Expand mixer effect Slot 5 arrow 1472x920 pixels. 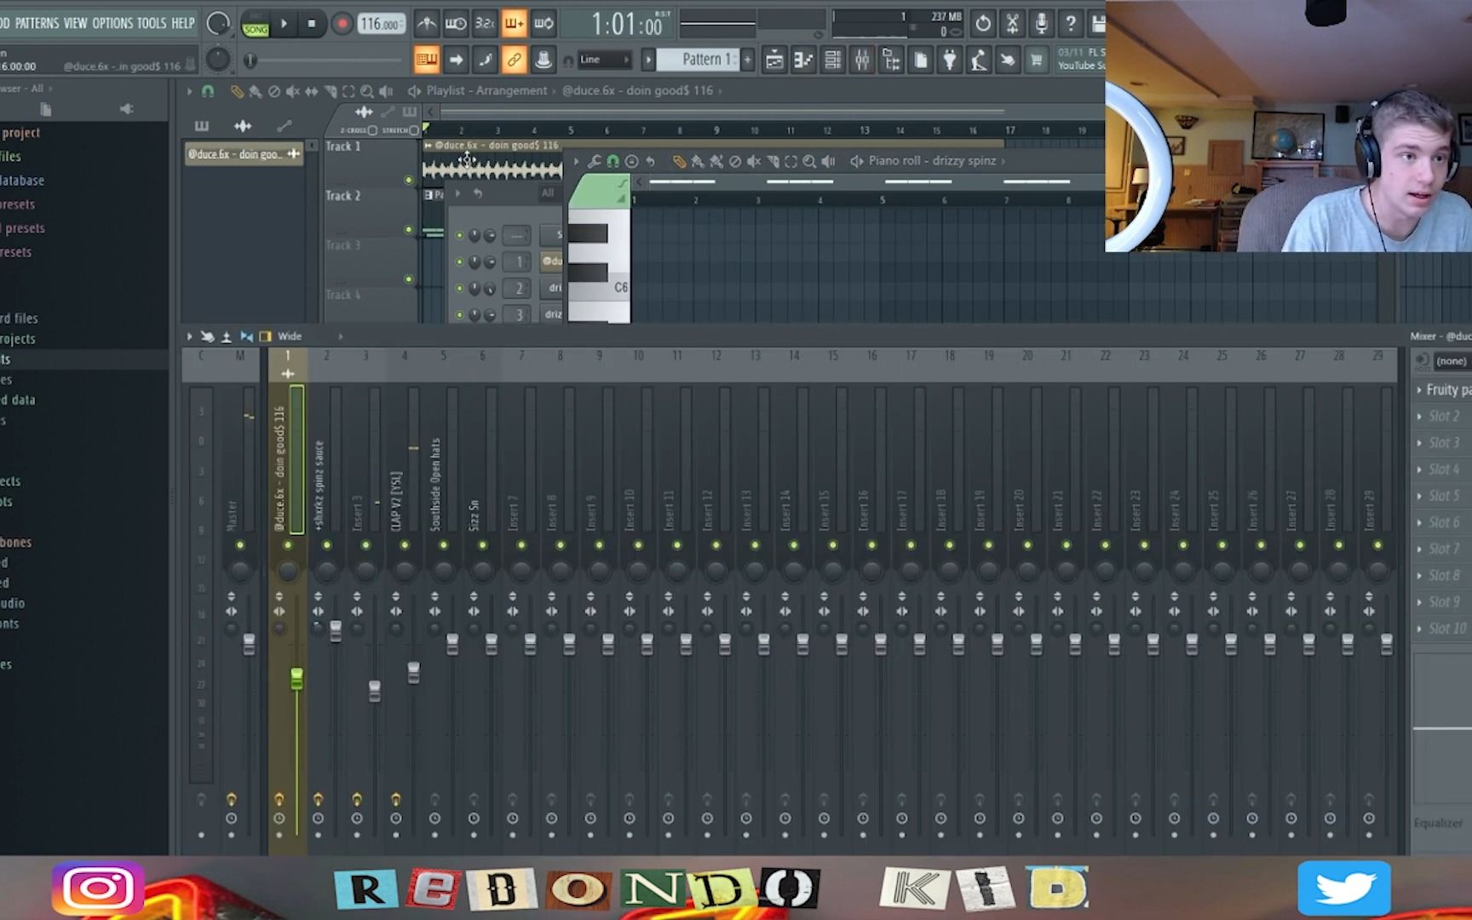click(x=1419, y=496)
